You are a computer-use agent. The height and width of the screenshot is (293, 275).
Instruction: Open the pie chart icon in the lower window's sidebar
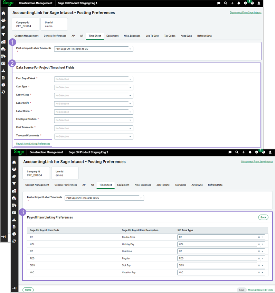[14, 234]
